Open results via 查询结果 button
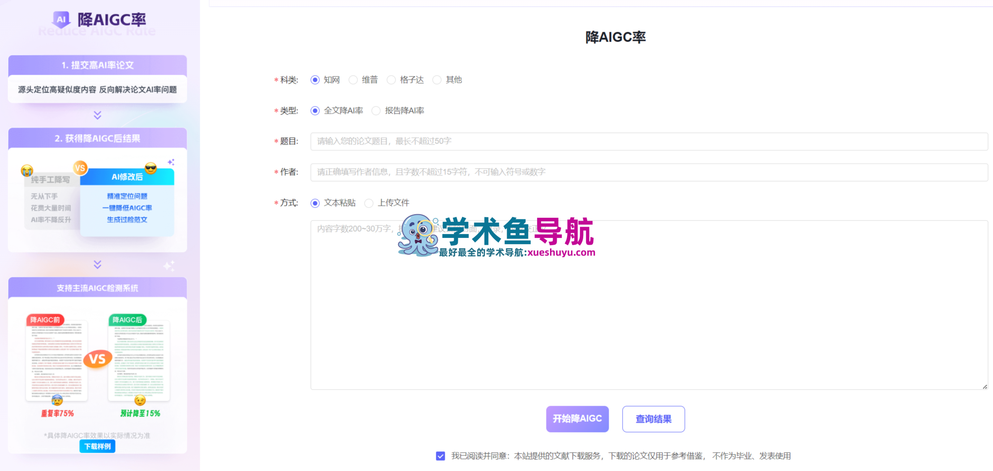 click(653, 419)
